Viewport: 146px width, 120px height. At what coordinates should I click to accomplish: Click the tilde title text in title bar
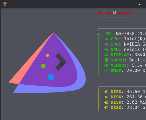point(140,5)
